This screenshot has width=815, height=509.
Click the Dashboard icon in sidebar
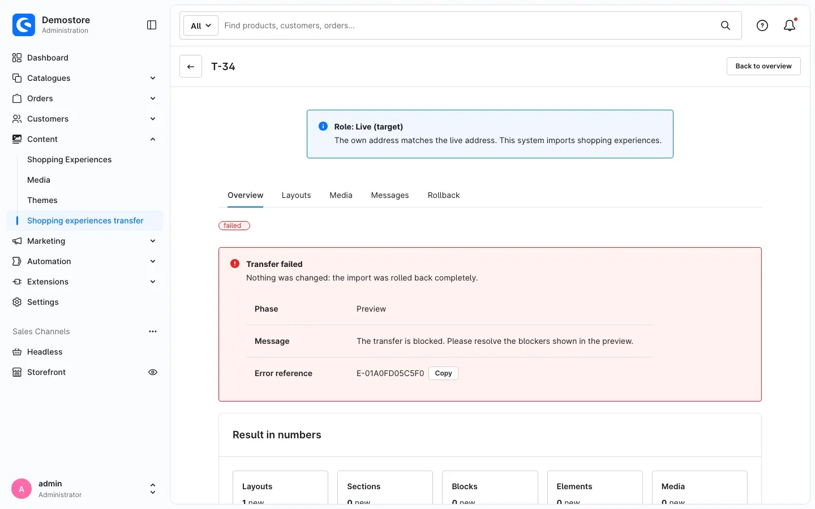pos(17,58)
